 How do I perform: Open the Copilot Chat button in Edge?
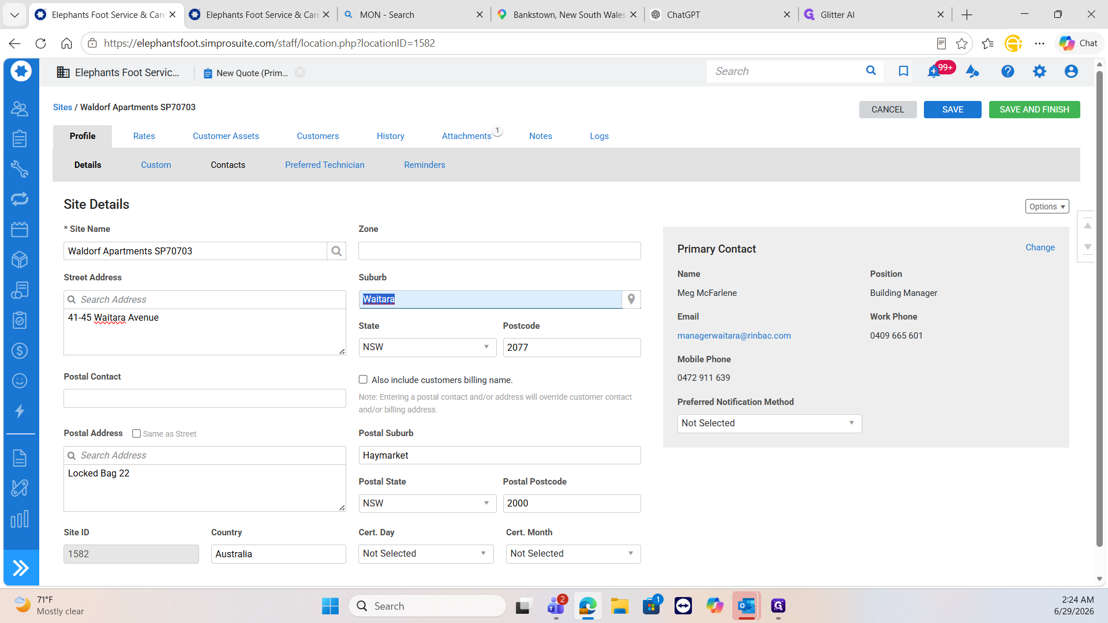[x=1079, y=43]
